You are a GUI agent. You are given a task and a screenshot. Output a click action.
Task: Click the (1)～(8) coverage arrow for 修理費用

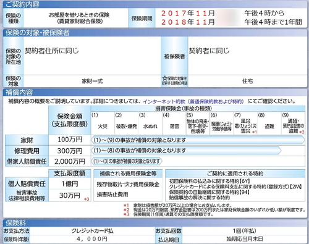click(x=186, y=151)
